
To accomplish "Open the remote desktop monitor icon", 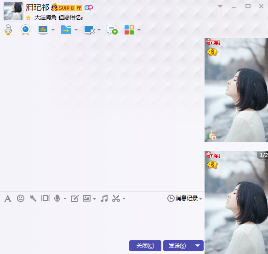I will [89, 30].
